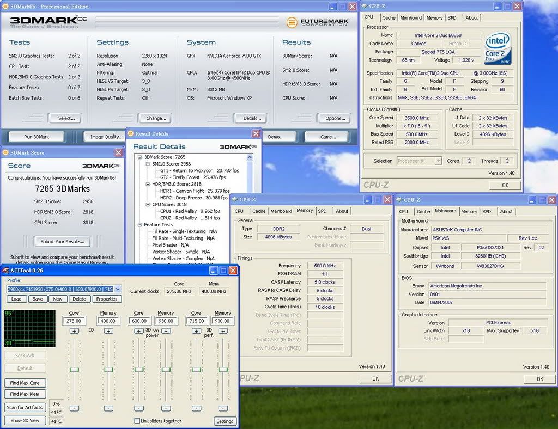Viewport: 558px width, 429px height.
Task: Click the Run 3DMark button
Action: (37, 137)
